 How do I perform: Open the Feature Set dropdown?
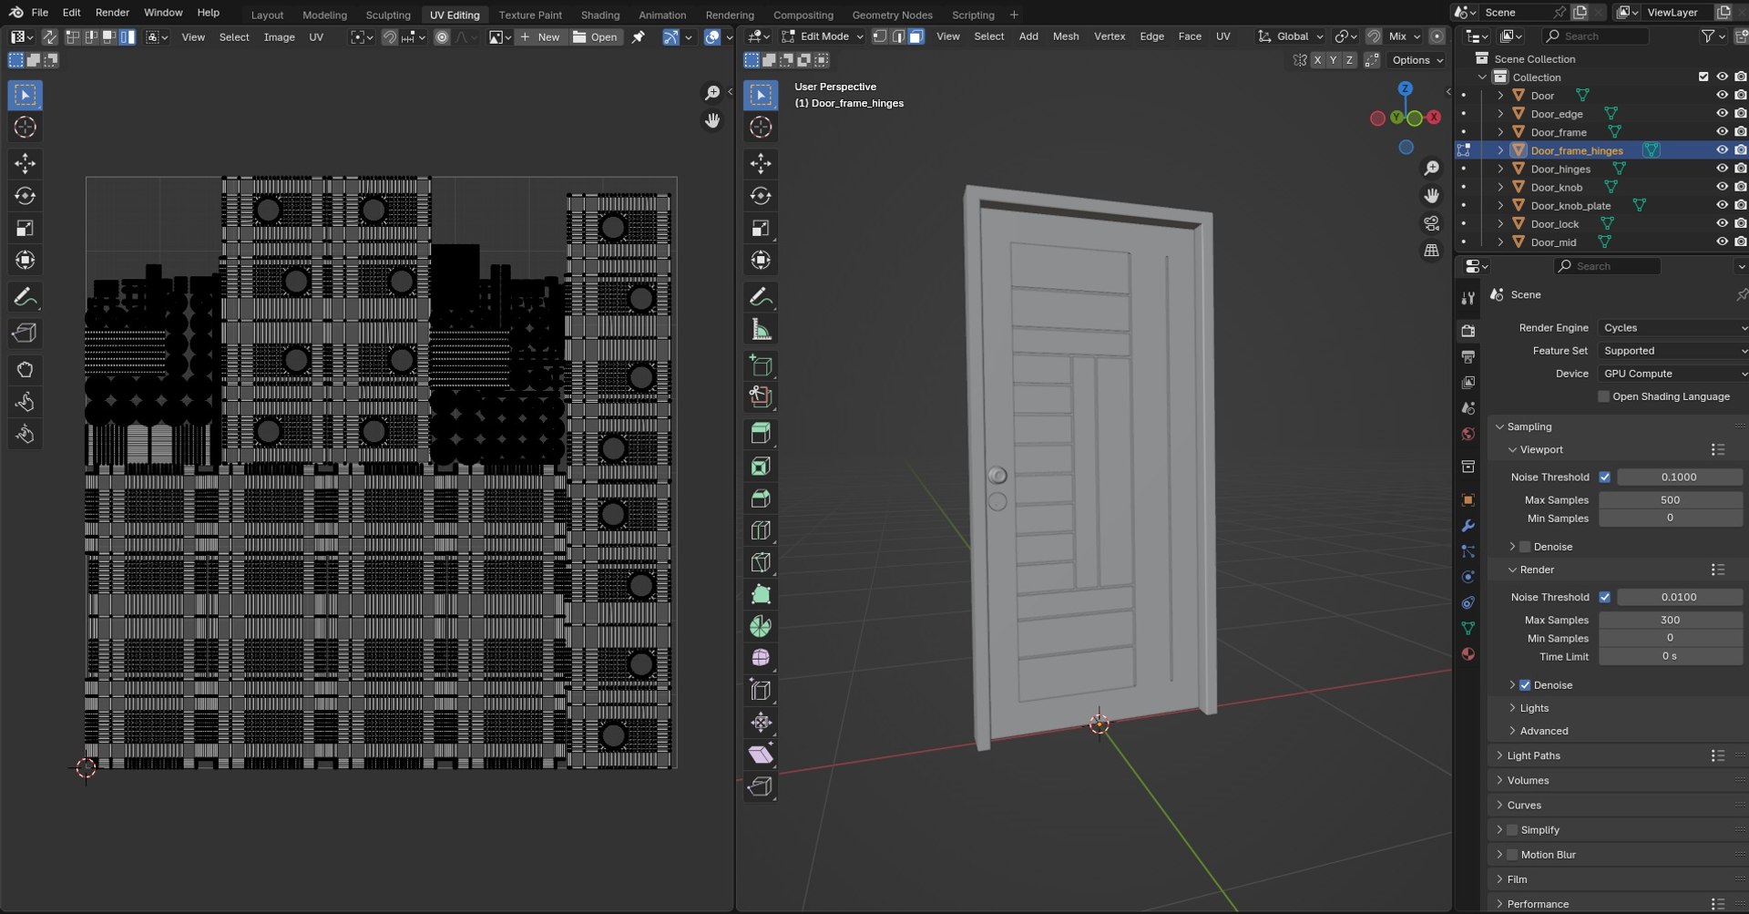point(1673,351)
